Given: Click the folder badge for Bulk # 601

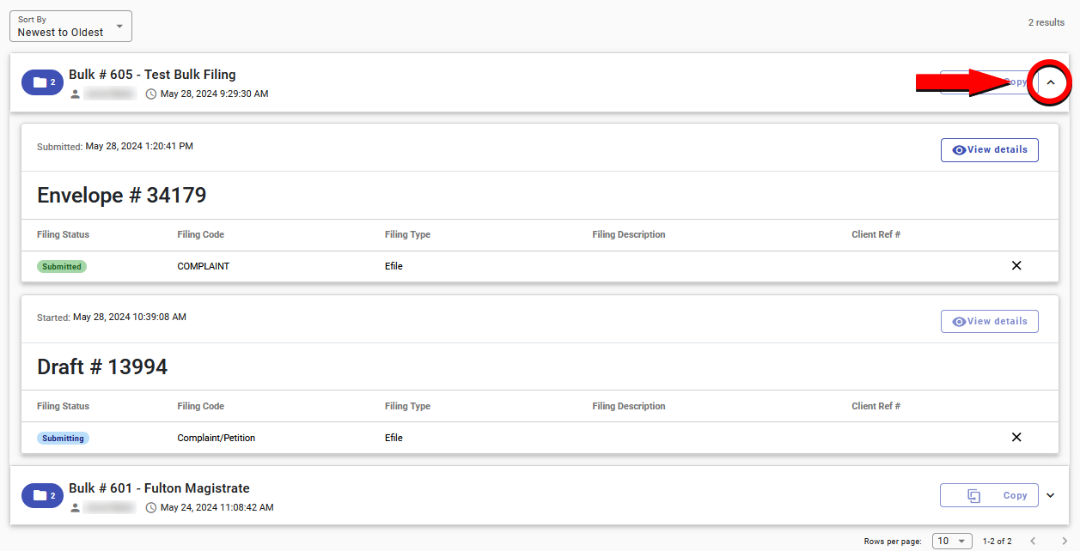Looking at the screenshot, I should pos(43,495).
